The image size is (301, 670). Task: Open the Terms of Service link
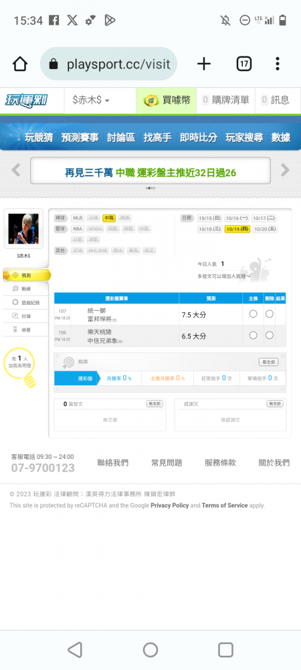click(x=225, y=505)
